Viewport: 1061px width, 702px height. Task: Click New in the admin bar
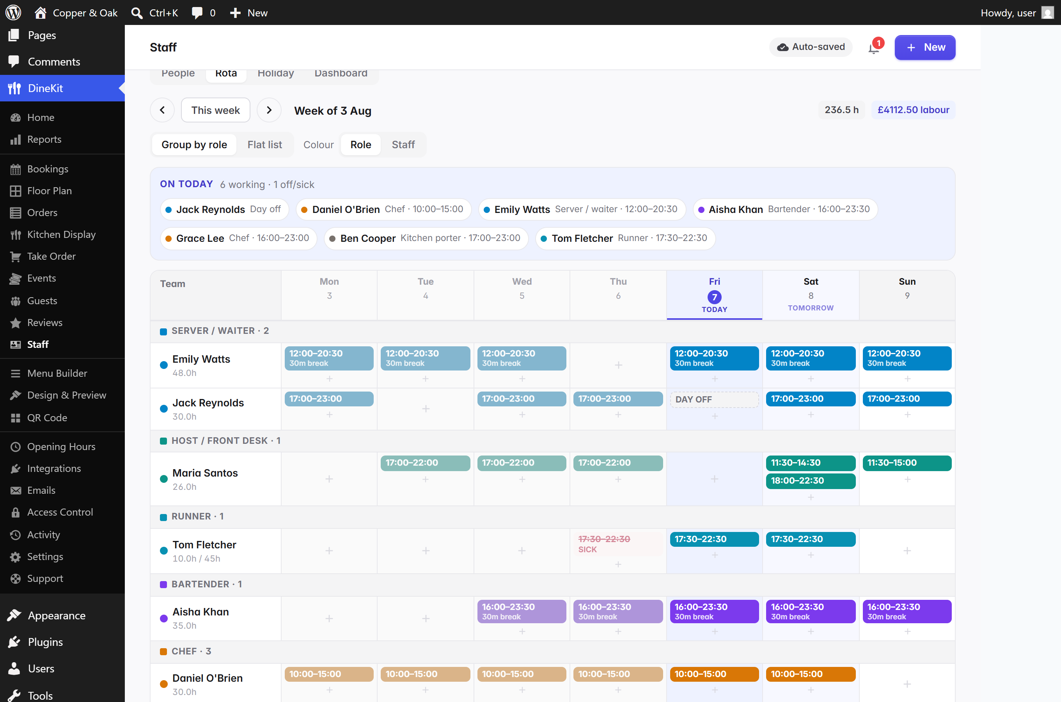coord(248,12)
